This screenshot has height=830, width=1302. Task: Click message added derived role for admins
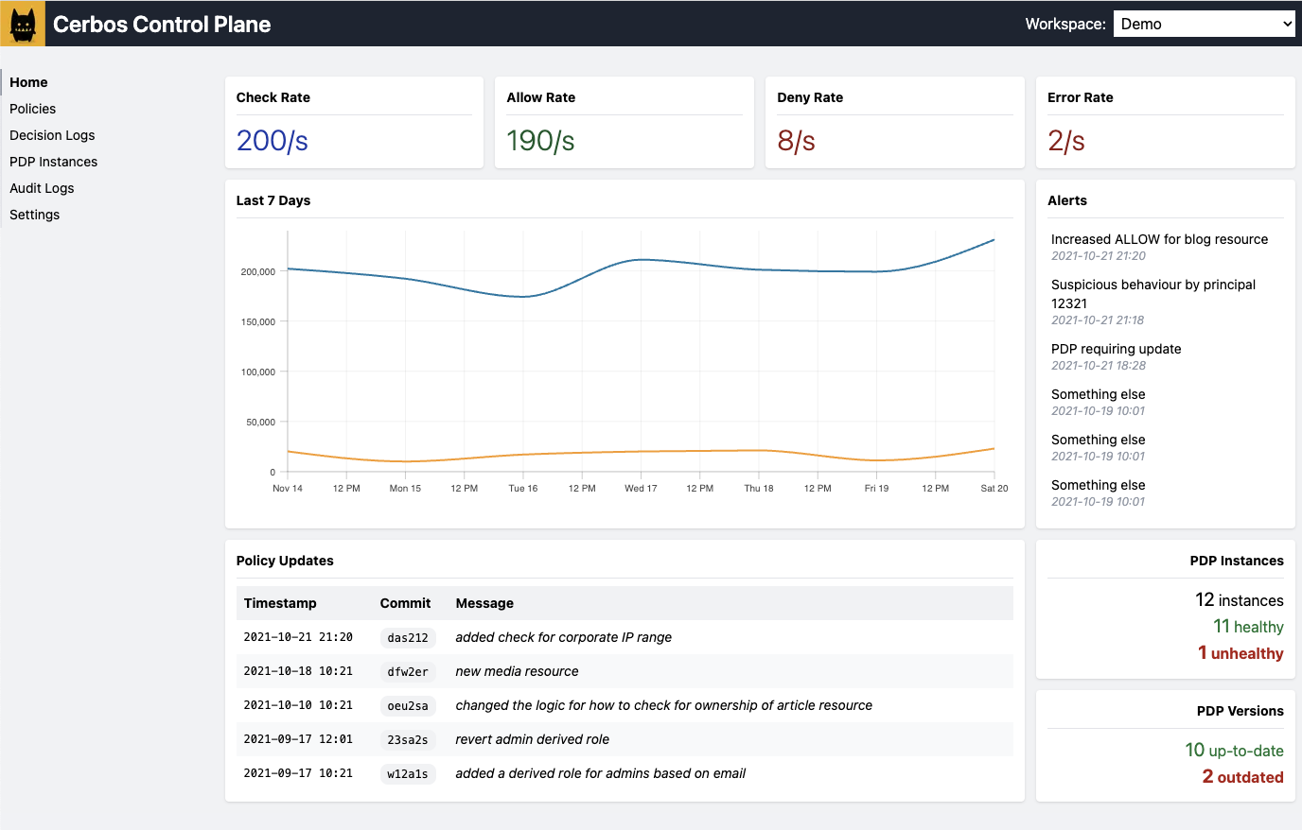tap(600, 773)
